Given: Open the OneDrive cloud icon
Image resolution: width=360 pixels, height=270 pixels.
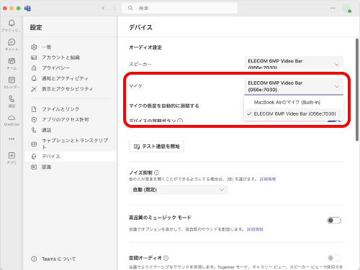Looking at the screenshot, I should [x=12, y=118].
